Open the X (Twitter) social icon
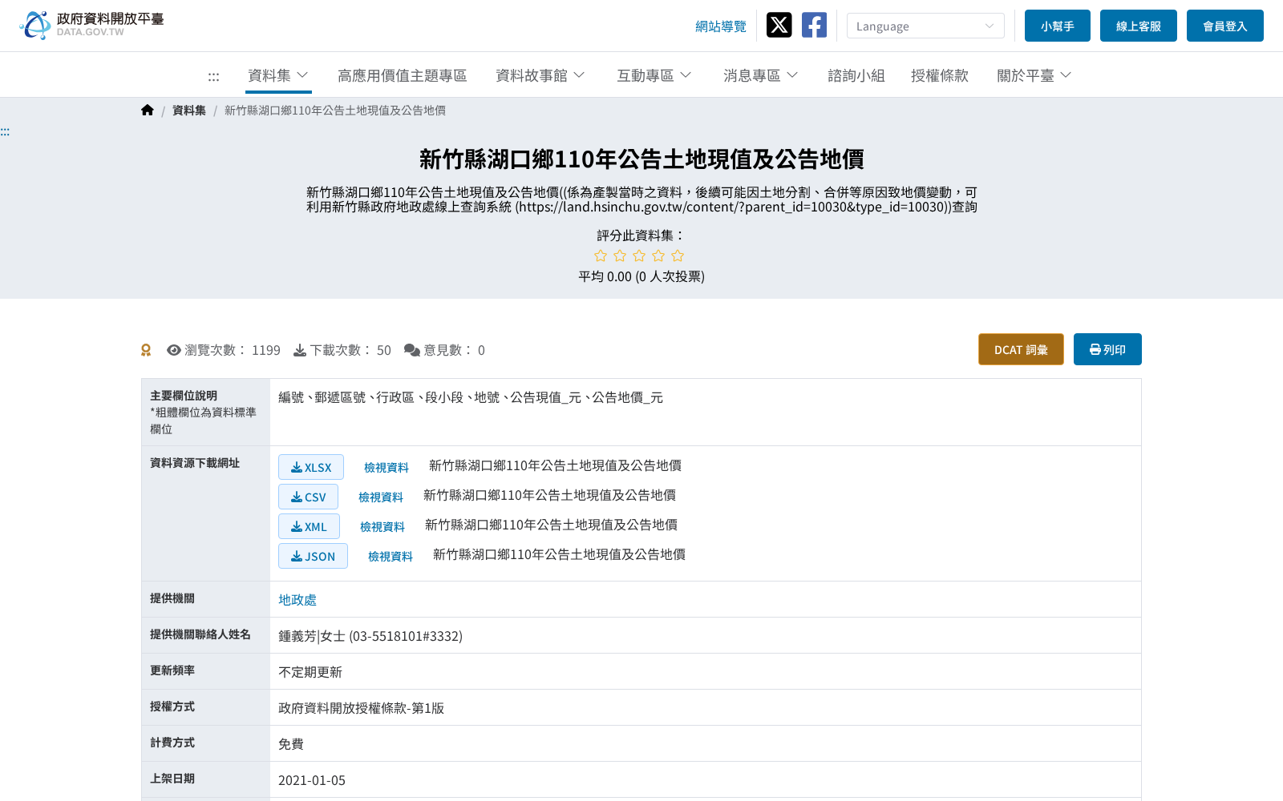The height and width of the screenshot is (801, 1283). pyautogui.click(x=779, y=25)
